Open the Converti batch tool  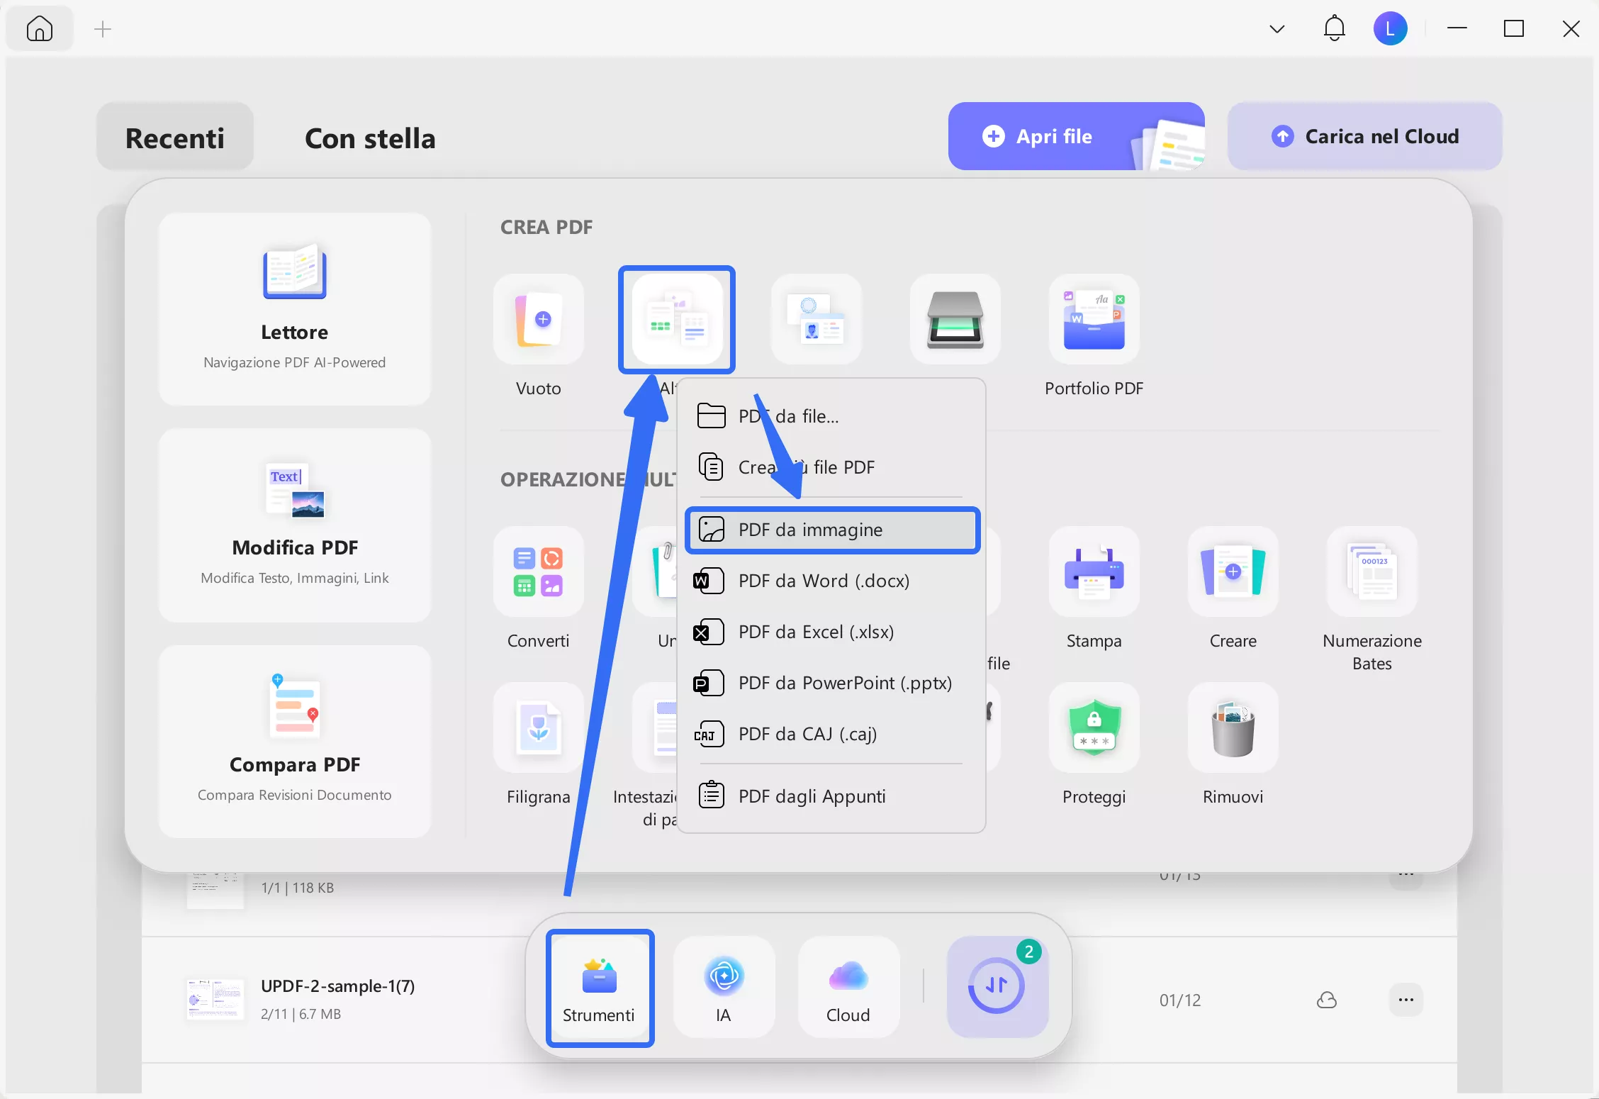click(538, 572)
